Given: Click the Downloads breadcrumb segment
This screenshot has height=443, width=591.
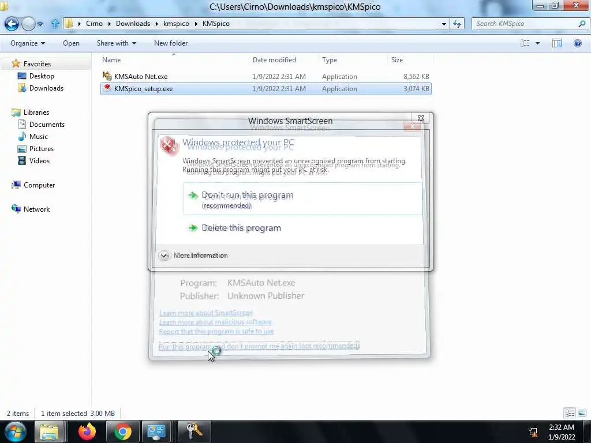Looking at the screenshot, I should tap(133, 23).
